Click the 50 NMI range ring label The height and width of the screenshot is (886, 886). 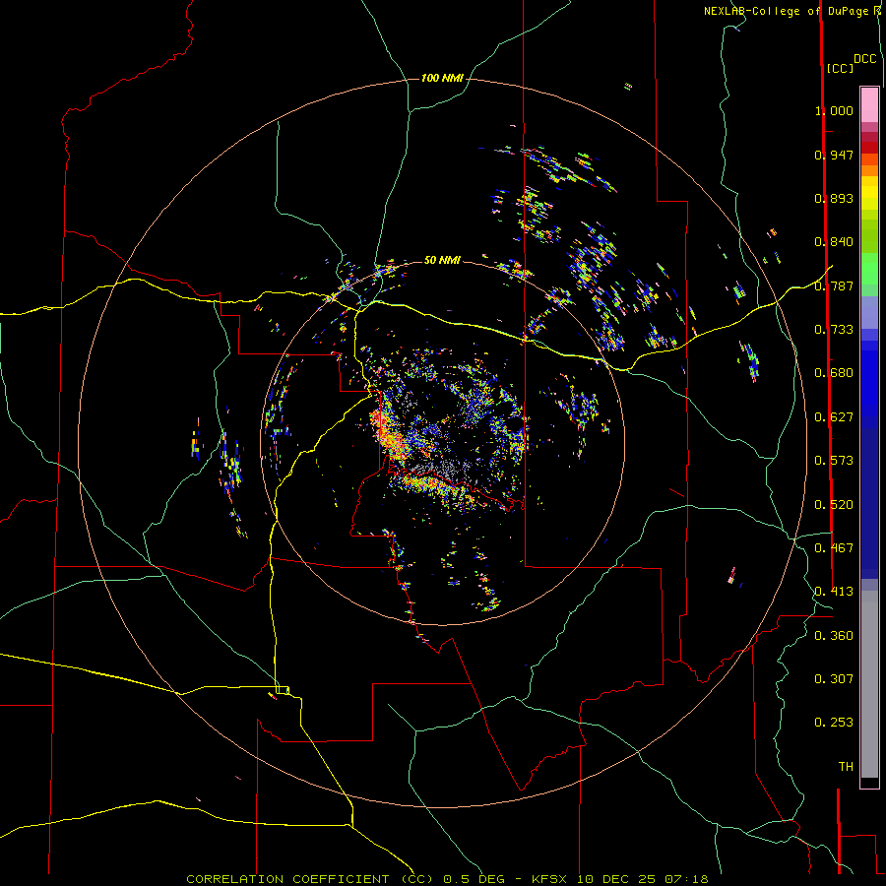click(442, 260)
